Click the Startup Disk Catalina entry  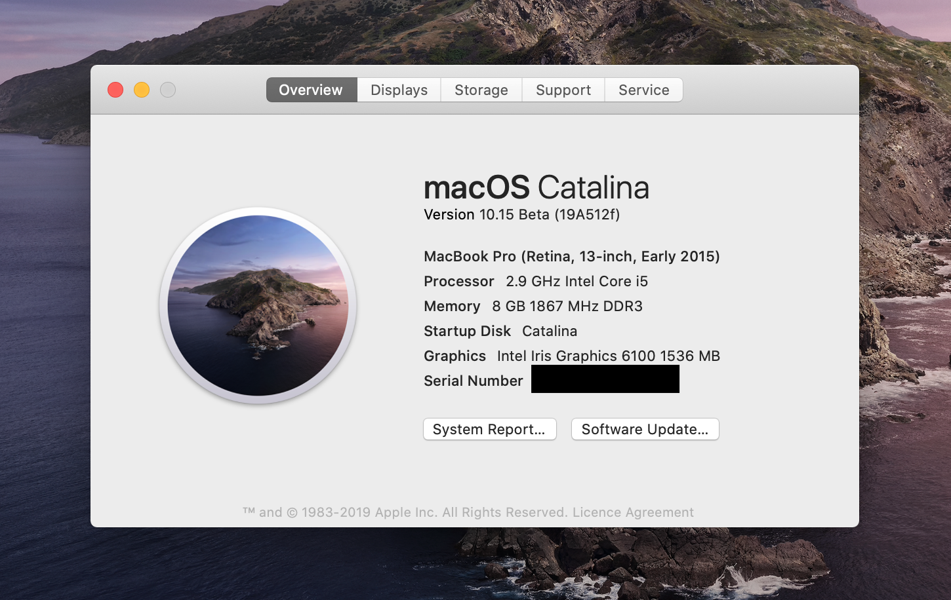coord(500,331)
